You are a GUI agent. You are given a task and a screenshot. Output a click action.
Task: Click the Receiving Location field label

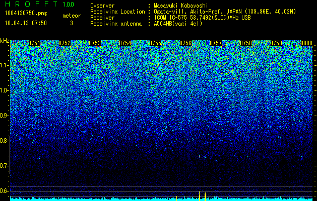pos(117,12)
